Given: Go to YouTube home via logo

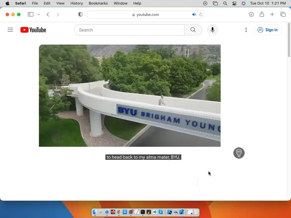Looking at the screenshot, I should click(x=33, y=30).
